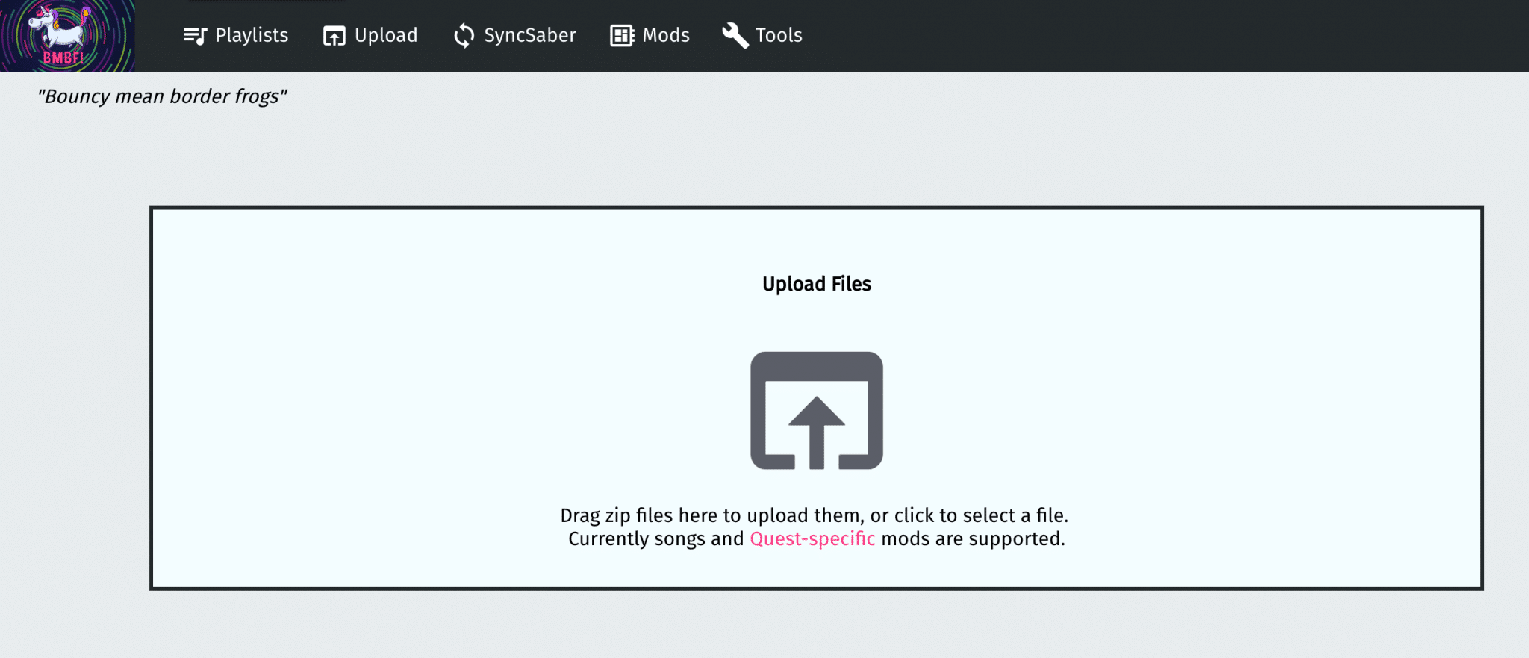Follow the pink Quest-specific link
Viewport: 1529px width, 658px height.
tap(812, 538)
